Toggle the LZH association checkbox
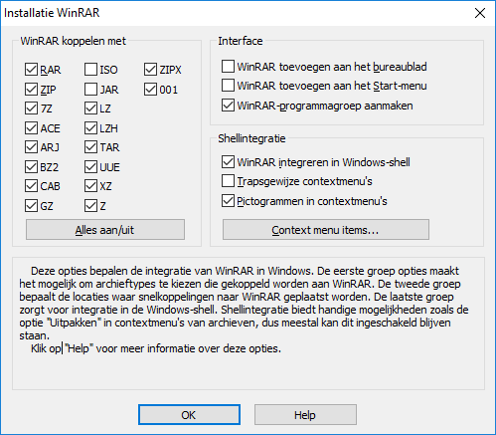The image size is (496, 435). 90,127
